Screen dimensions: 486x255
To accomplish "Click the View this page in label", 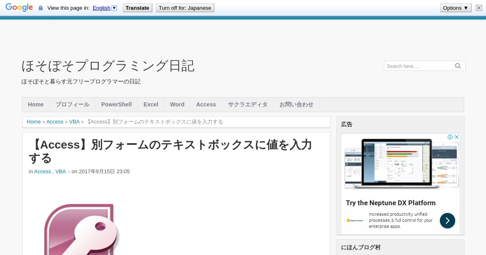I will [x=68, y=8].
